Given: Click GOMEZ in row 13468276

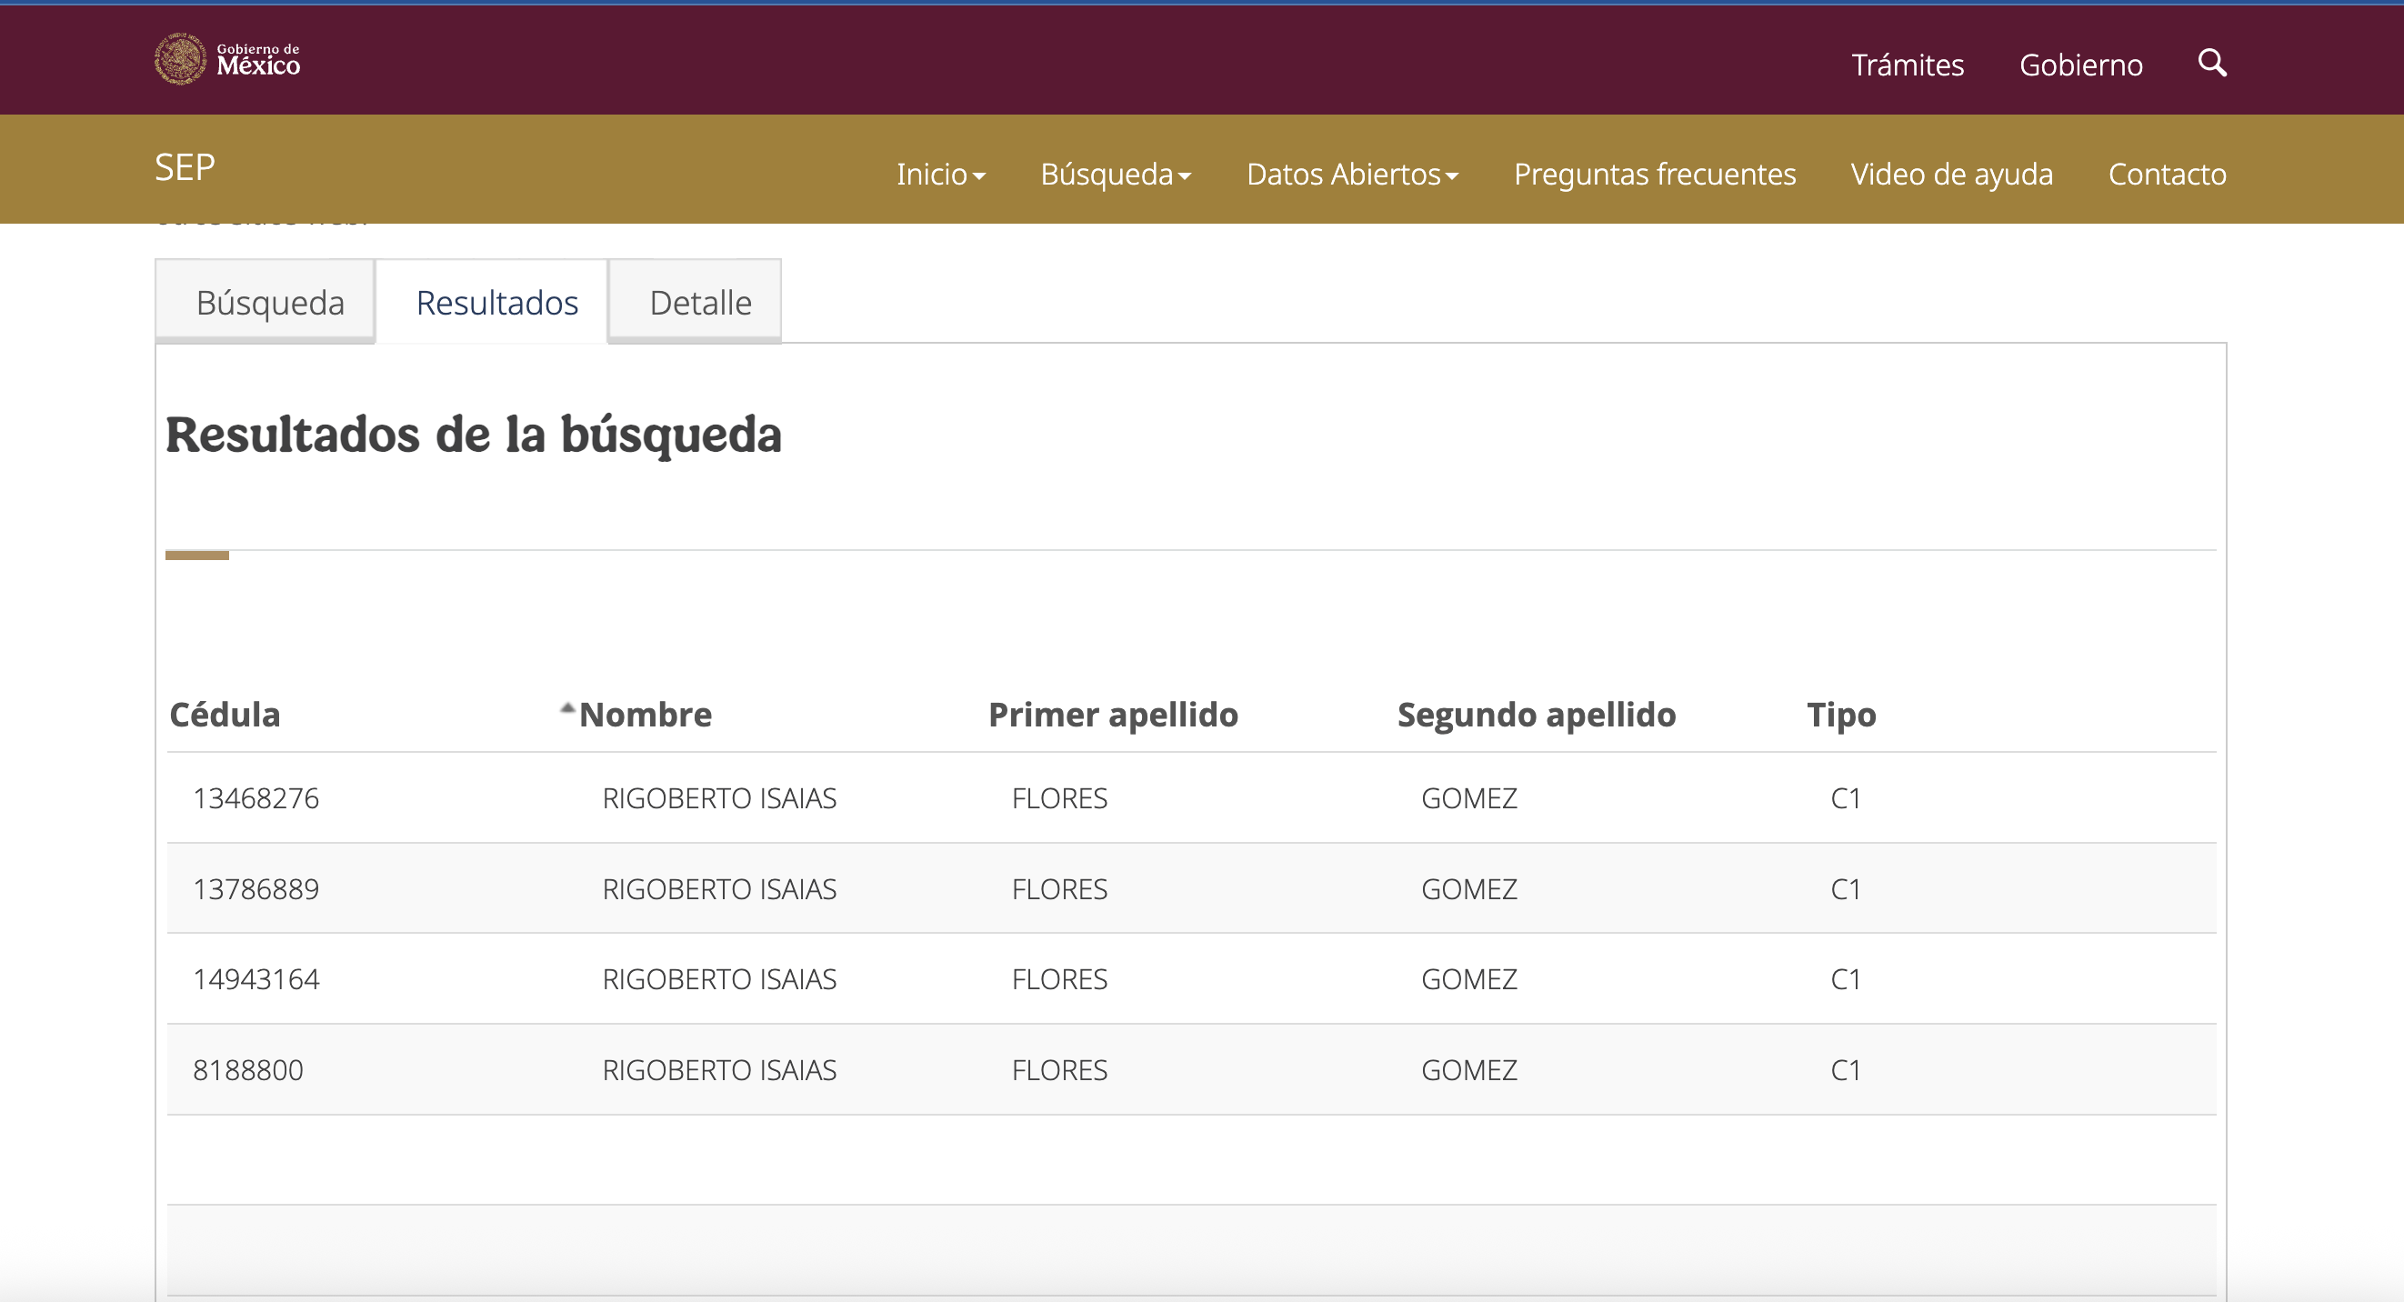Looking at the screenshot, I should click(x=1469, y=798).
